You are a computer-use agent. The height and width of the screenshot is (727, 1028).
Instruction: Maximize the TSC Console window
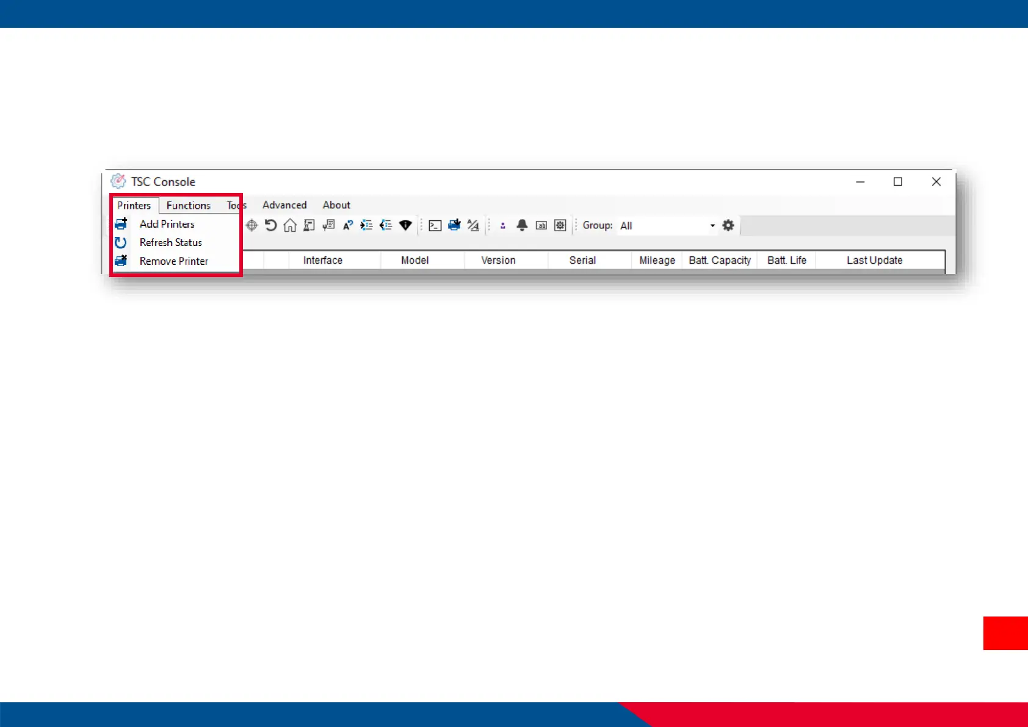coord(898,182)
